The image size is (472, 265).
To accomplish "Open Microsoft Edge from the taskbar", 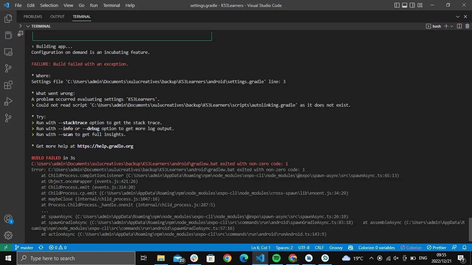I will coord(244,258).
